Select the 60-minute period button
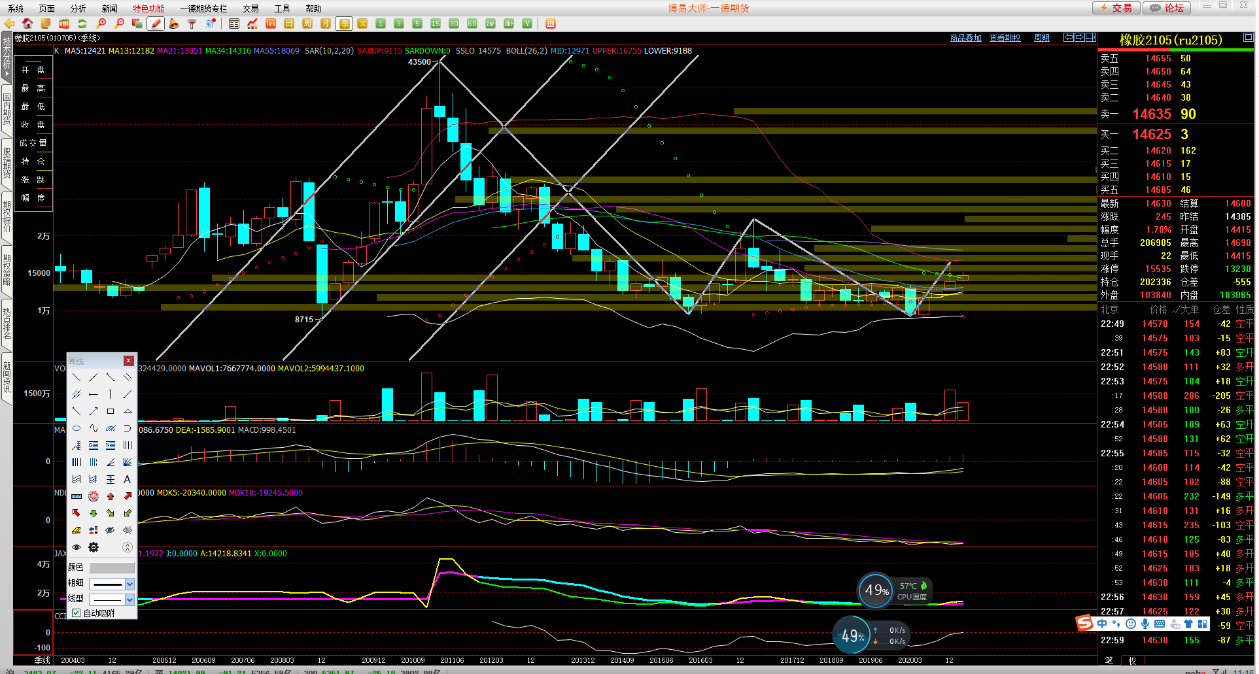Viewport: 1259px width, 674px height. 472,24
